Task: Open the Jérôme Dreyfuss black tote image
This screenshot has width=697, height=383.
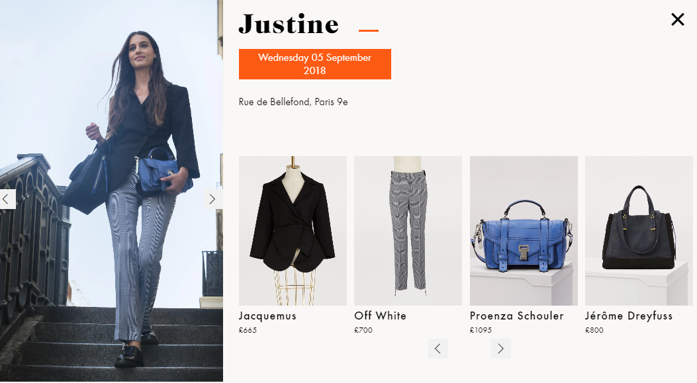Action: pyautogui.click(x=639, y=231)
